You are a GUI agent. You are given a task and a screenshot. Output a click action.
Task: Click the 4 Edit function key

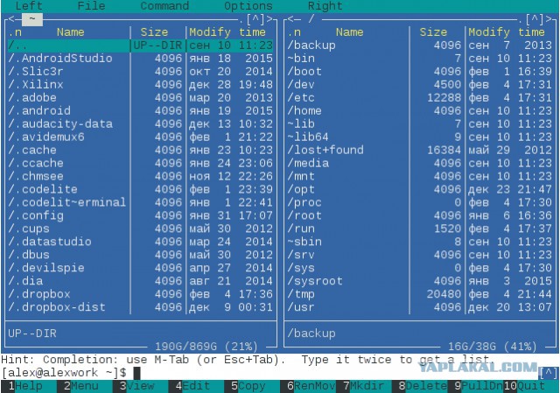(x=192, y=386)
